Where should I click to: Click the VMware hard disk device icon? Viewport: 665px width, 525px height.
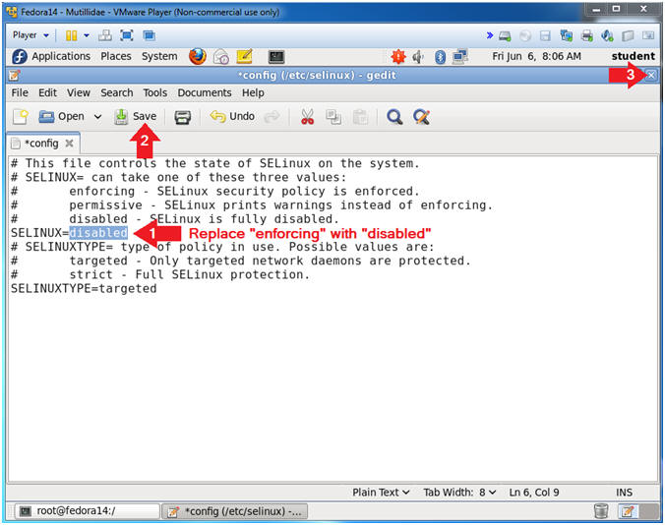coord(505,36)
